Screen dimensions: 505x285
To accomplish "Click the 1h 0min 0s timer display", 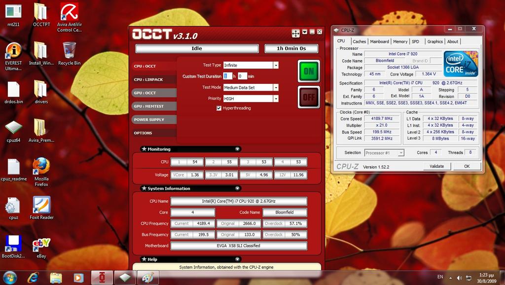I will pyautogui.click(x=291, y=48).
